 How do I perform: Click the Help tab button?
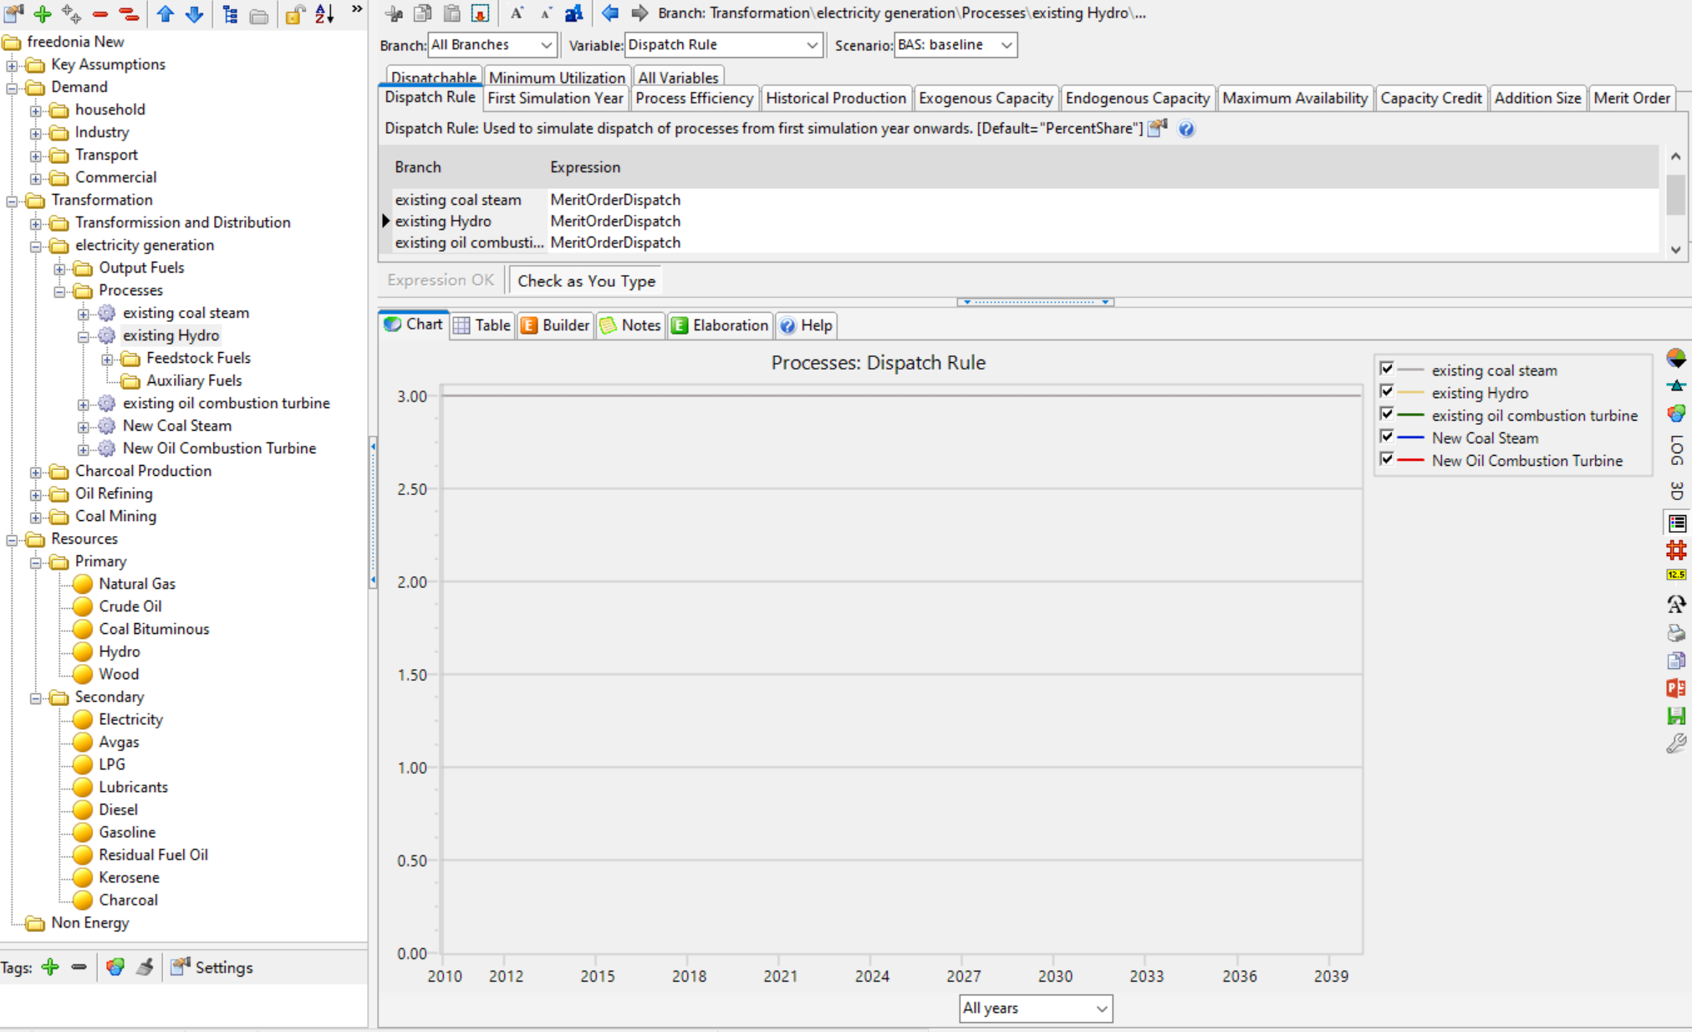(806, 325)
